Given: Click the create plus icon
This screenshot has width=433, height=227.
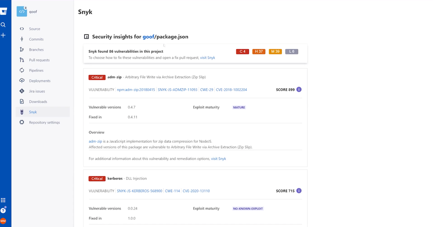Looking at the screenshot, I should (x=3, y=35).
